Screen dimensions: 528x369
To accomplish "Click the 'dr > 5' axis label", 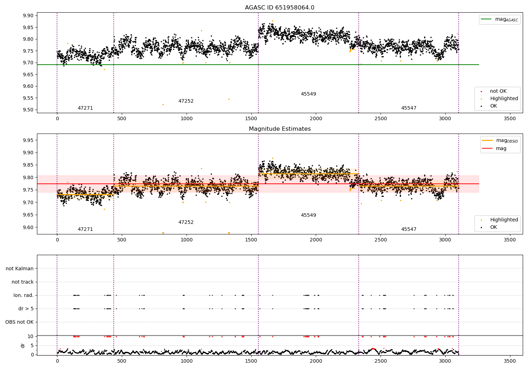I will (x=26, y=309).
